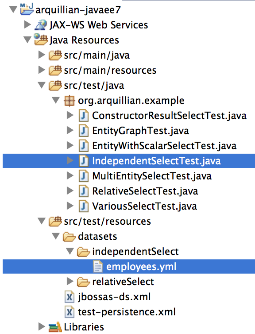This screenshot has width=255, height=334.
Task: Select the independentSelect folder label
Action: [135, 251]
